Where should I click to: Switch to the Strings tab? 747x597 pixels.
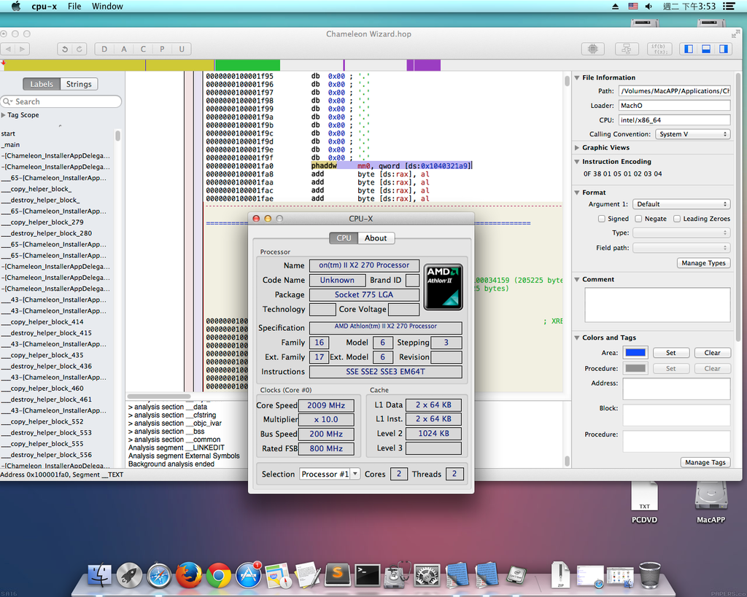[79, 84]
